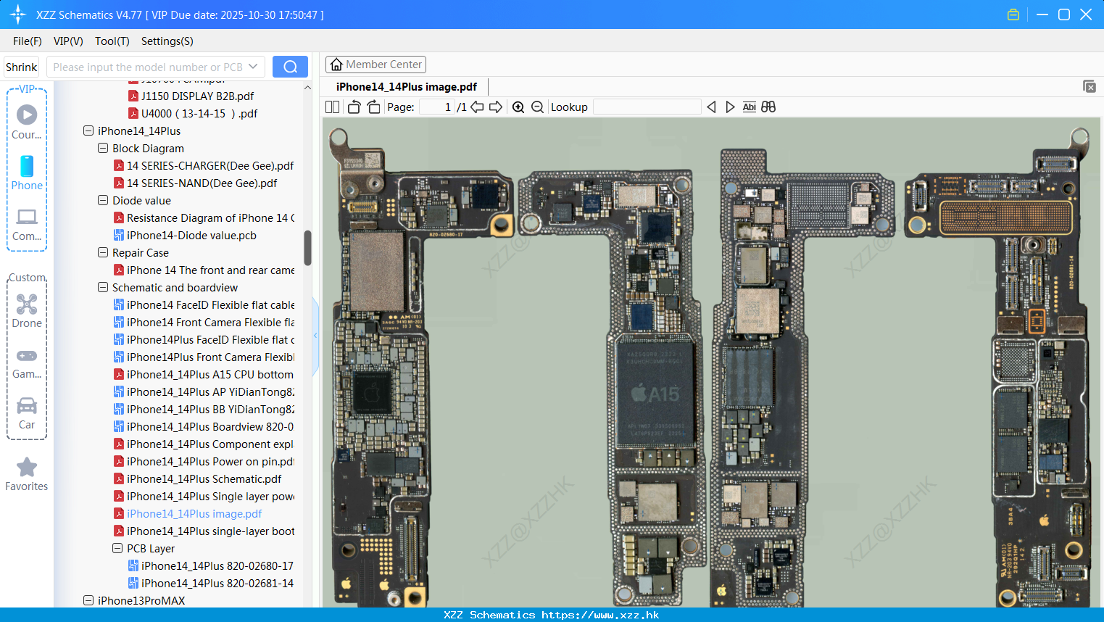This screenshot has height=622, width=1104.
Task: Collapse the iPhone14_14Plus tree node
Action: tap(88, 131)
